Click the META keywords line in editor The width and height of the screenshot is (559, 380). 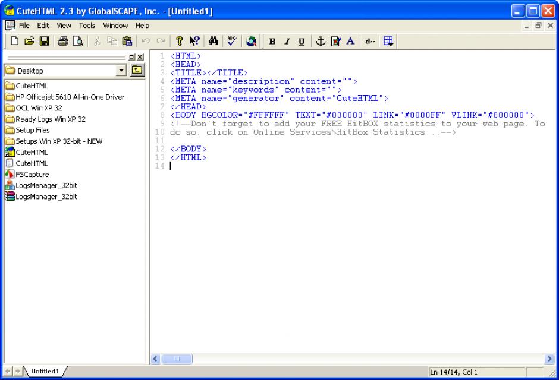tap(256, 90)
